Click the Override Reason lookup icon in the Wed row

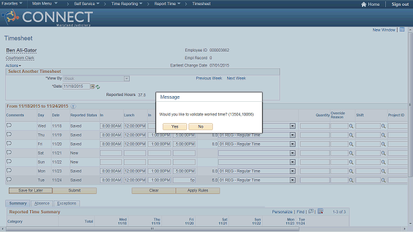(351, 126)
